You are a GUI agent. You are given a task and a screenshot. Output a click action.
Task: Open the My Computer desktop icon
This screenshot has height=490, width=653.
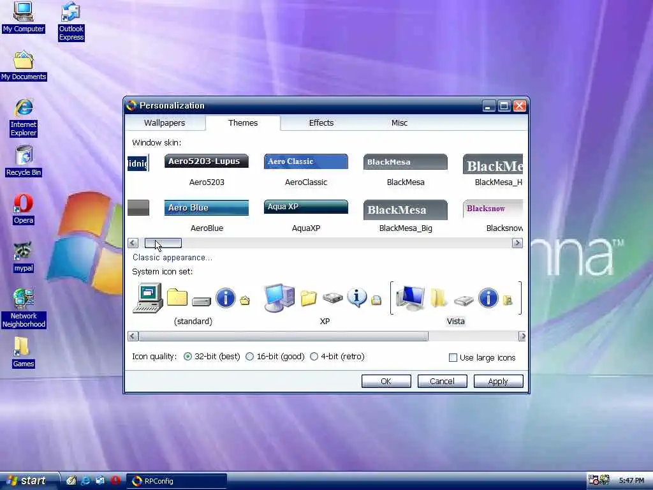24,17
